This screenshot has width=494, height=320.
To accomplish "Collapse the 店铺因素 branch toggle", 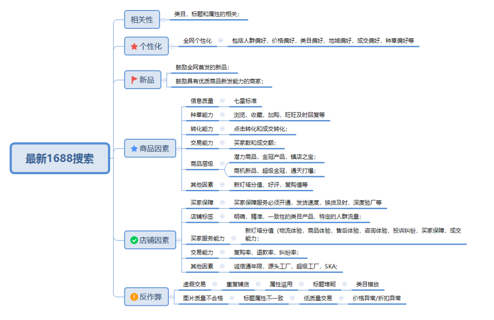I will coord(179,241).
